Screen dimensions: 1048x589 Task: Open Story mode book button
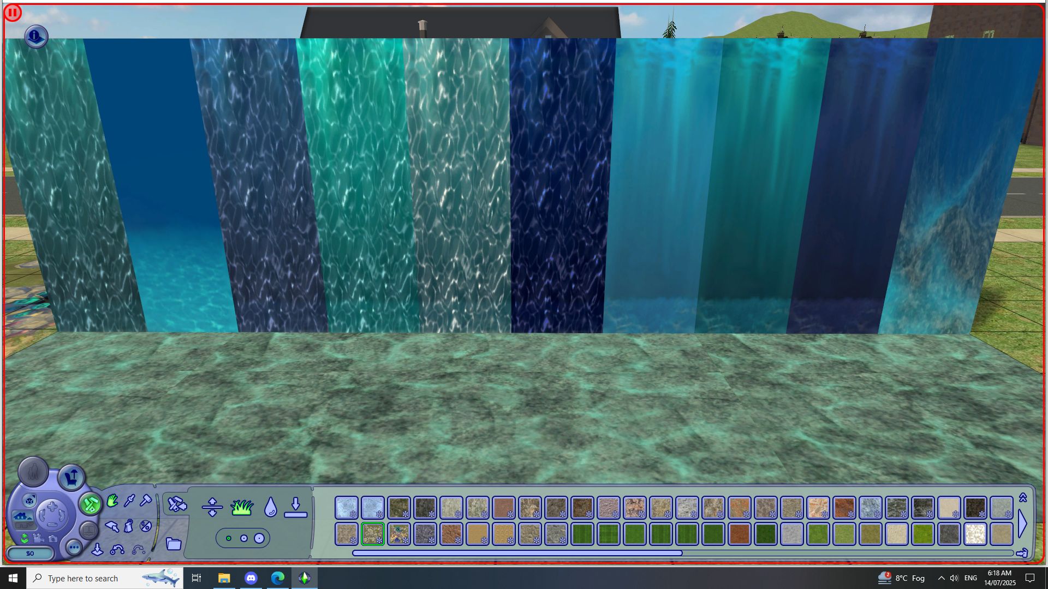[x=89, y=530]
